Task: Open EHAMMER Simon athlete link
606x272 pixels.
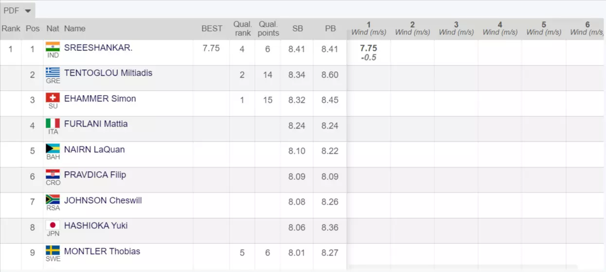Action: pos(100,98)
